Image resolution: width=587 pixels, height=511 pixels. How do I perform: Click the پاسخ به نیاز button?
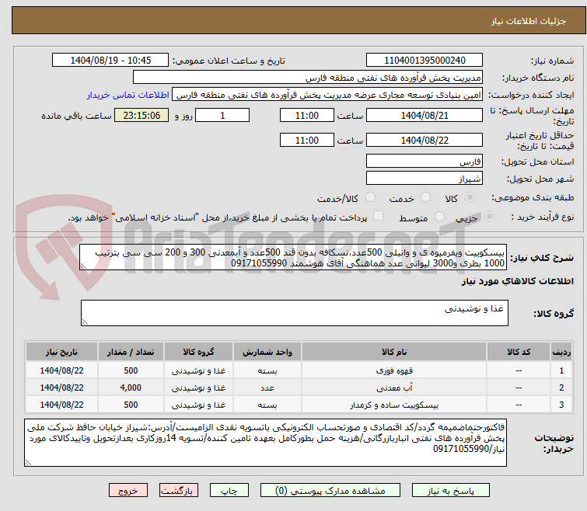(451, 491)
